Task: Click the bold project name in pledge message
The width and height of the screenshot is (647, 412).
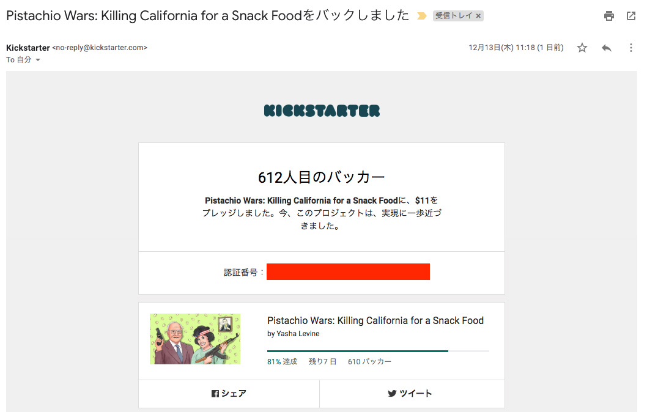Action: 301,200
